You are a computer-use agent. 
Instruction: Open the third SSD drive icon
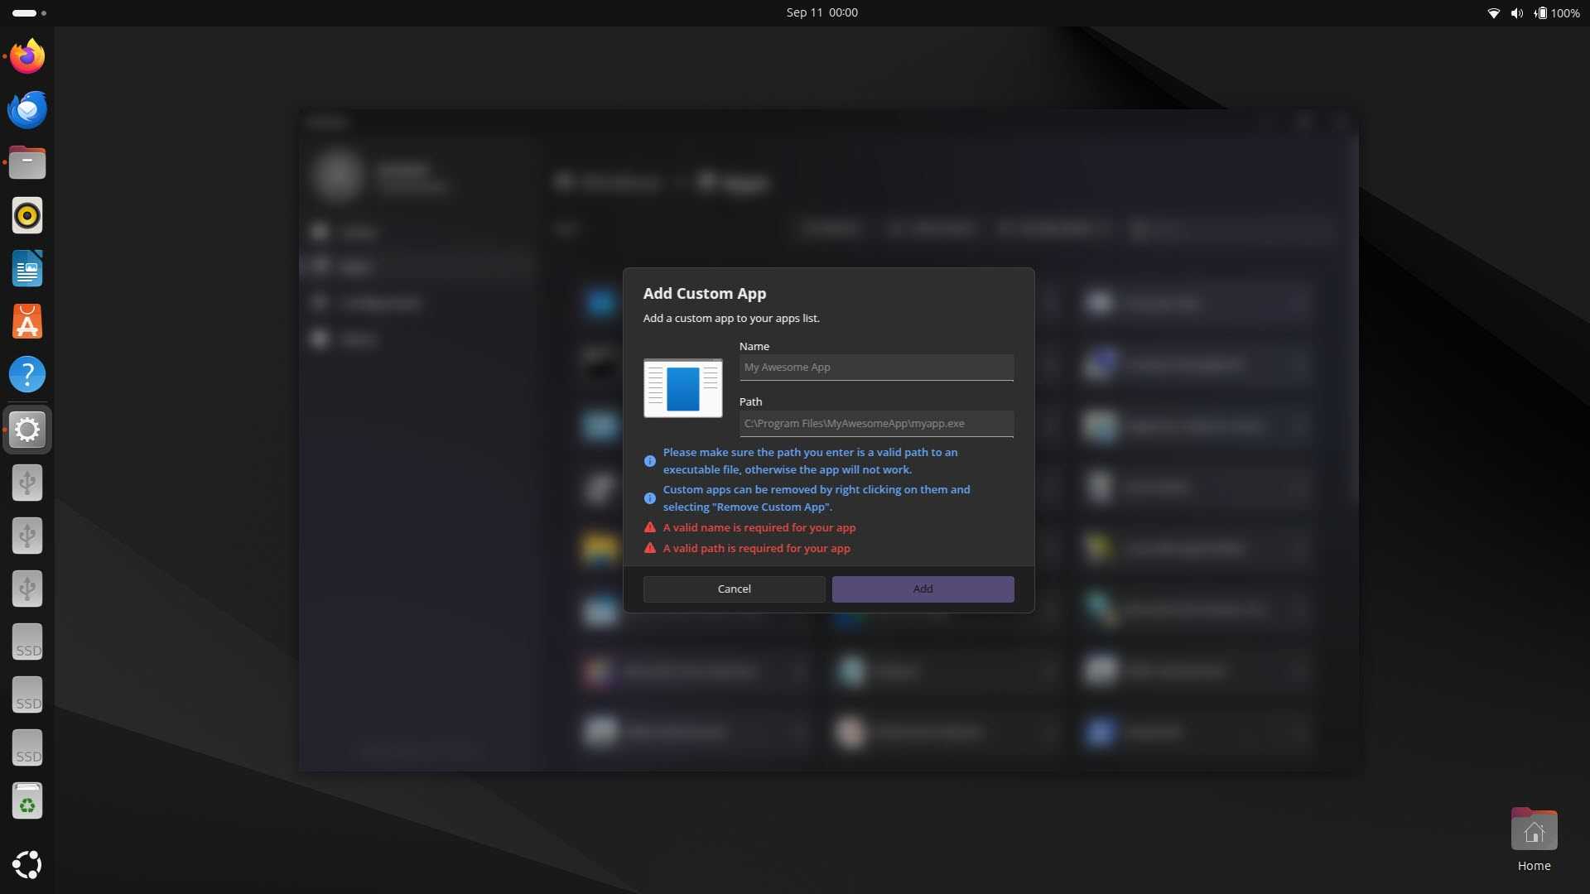coord(27,748)
